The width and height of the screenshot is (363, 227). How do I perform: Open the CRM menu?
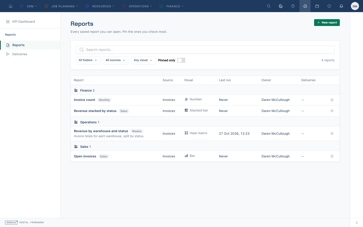[28, 6]
